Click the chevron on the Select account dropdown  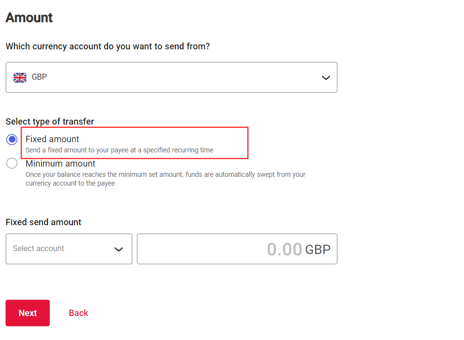coord(118,249)
